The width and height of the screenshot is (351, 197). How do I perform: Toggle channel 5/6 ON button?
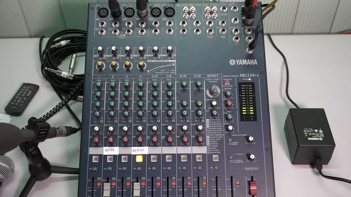point(154,159)
